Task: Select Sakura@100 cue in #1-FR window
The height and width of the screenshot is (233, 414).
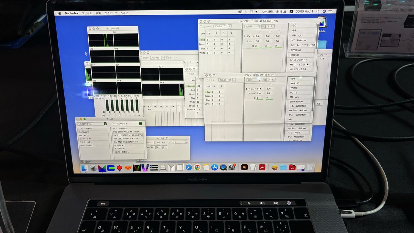Action: point(300,102)
